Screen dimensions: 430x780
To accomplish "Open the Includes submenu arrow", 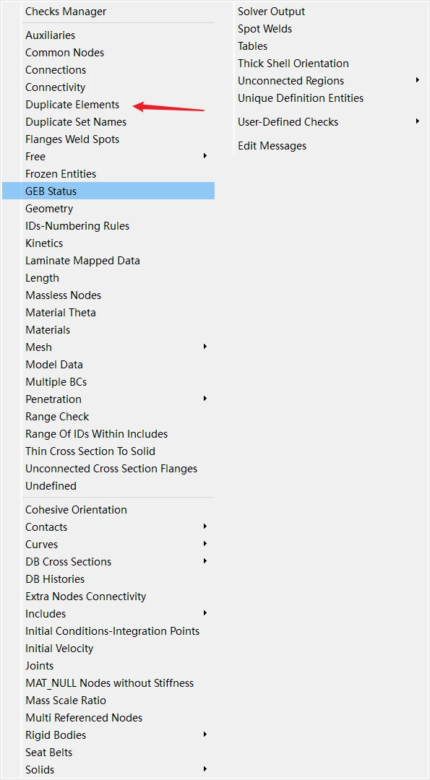I will pos(205,613).
